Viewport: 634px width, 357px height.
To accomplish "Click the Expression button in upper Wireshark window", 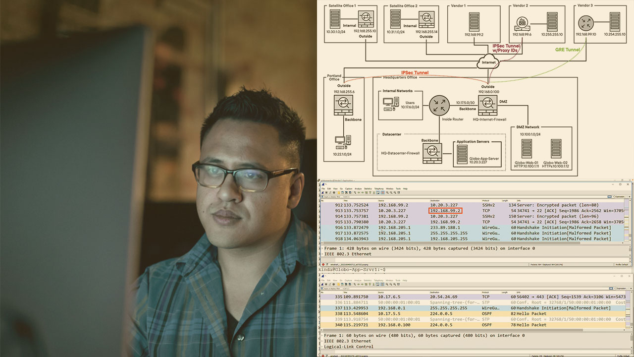I will (x=622, y=197).
